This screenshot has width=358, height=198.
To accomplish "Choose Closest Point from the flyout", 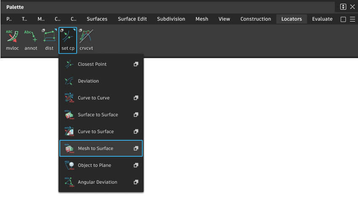I will pyautogui.click(x=92, y=64).
